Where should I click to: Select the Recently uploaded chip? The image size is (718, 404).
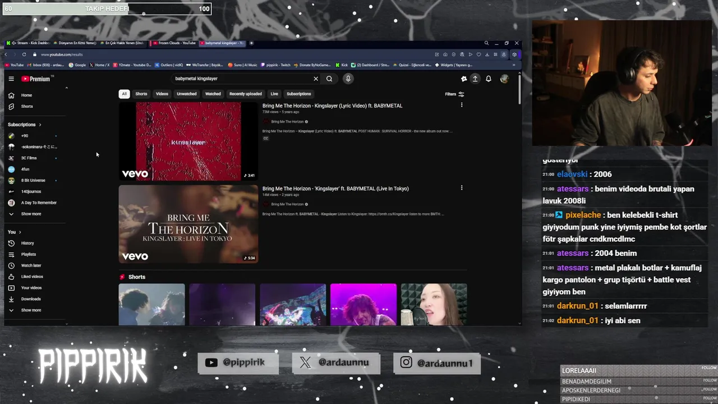pos(246,94)
